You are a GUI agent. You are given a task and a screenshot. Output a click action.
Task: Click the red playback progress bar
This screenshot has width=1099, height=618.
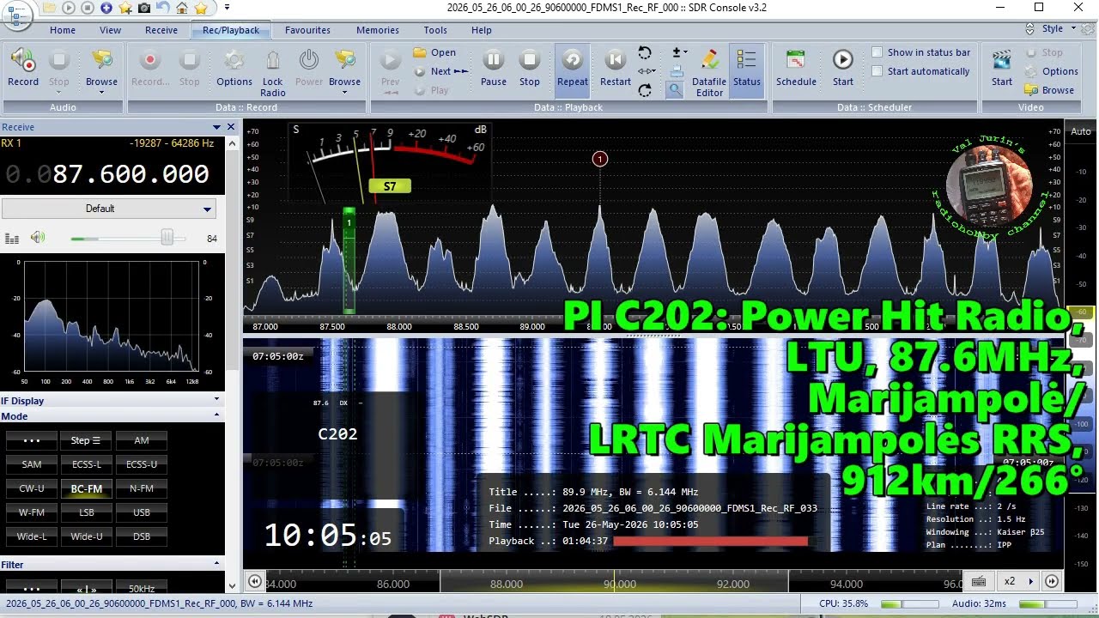pos(710,542)
